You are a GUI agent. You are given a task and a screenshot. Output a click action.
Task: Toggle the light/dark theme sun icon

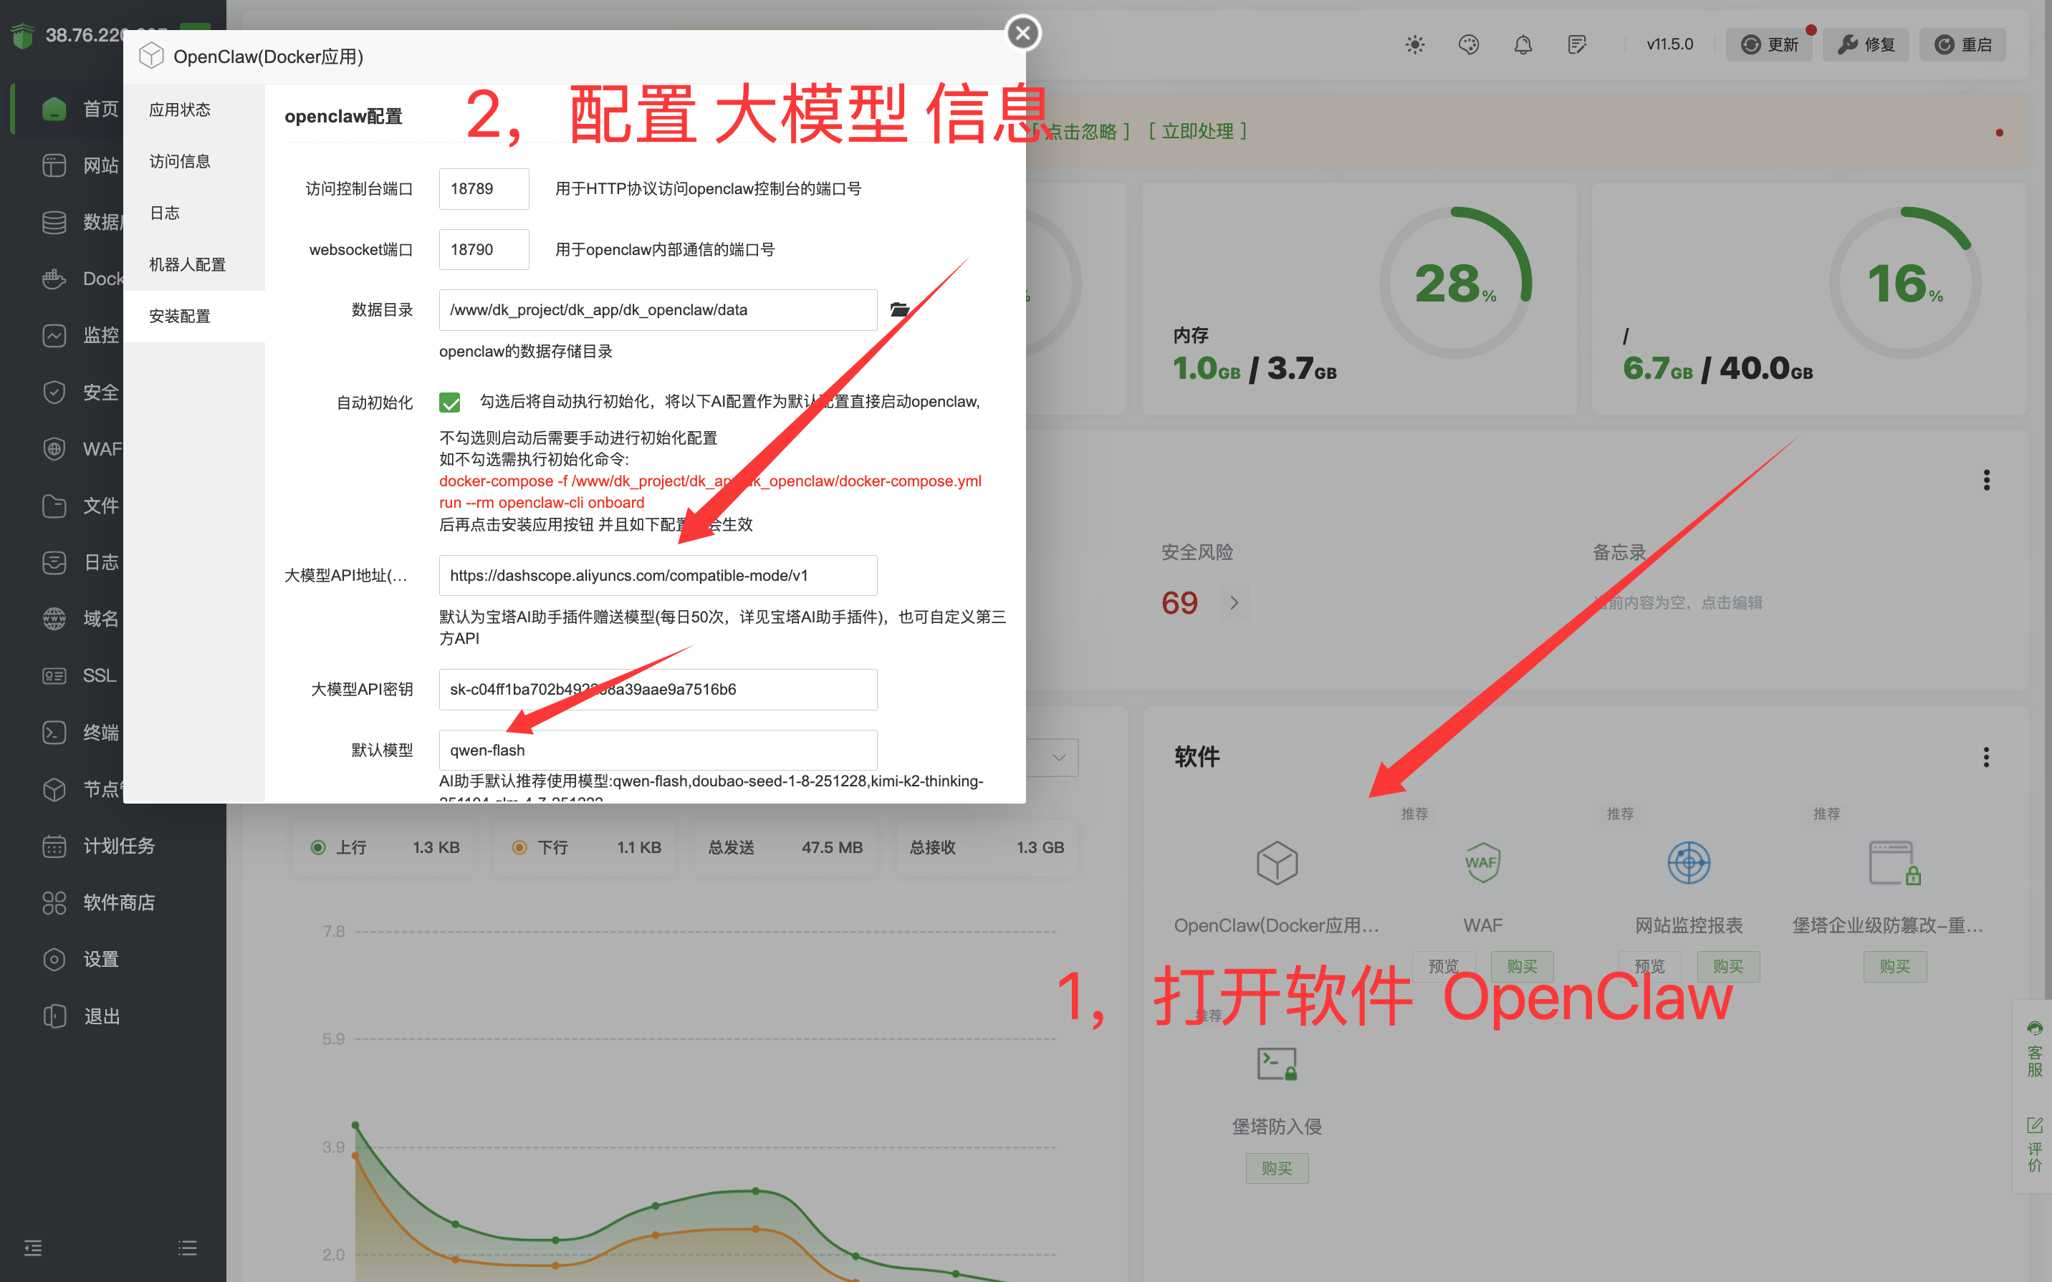(1414, 44)
